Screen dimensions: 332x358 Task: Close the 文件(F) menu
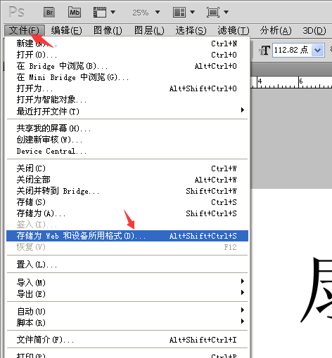(25, 30)
